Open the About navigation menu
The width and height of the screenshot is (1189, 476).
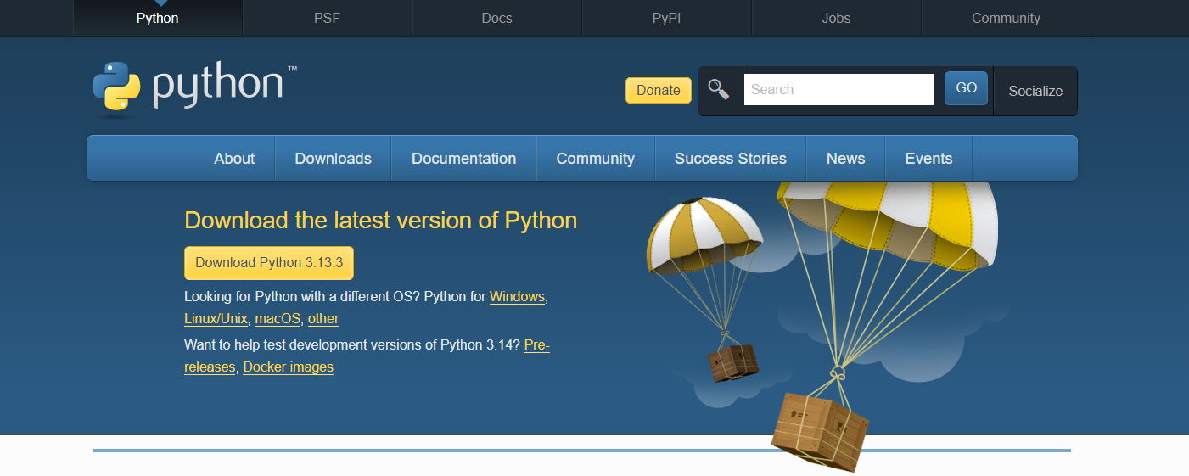coord(234,159)
